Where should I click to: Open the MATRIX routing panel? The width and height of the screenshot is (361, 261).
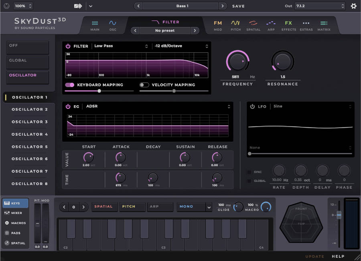[x=323, y=25]
